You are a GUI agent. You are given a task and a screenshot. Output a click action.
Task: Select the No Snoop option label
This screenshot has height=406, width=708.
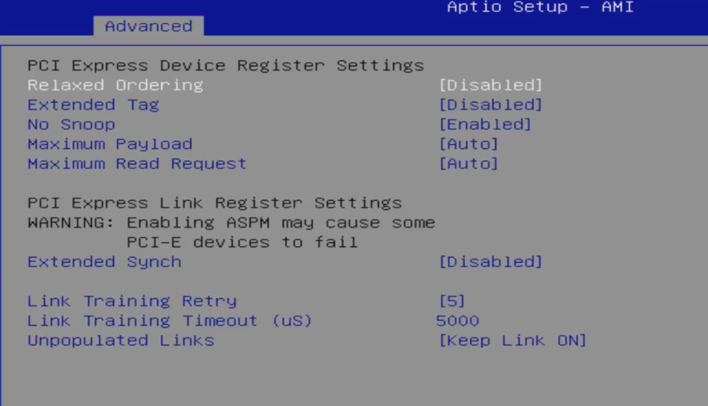click(x=72, y=125)
